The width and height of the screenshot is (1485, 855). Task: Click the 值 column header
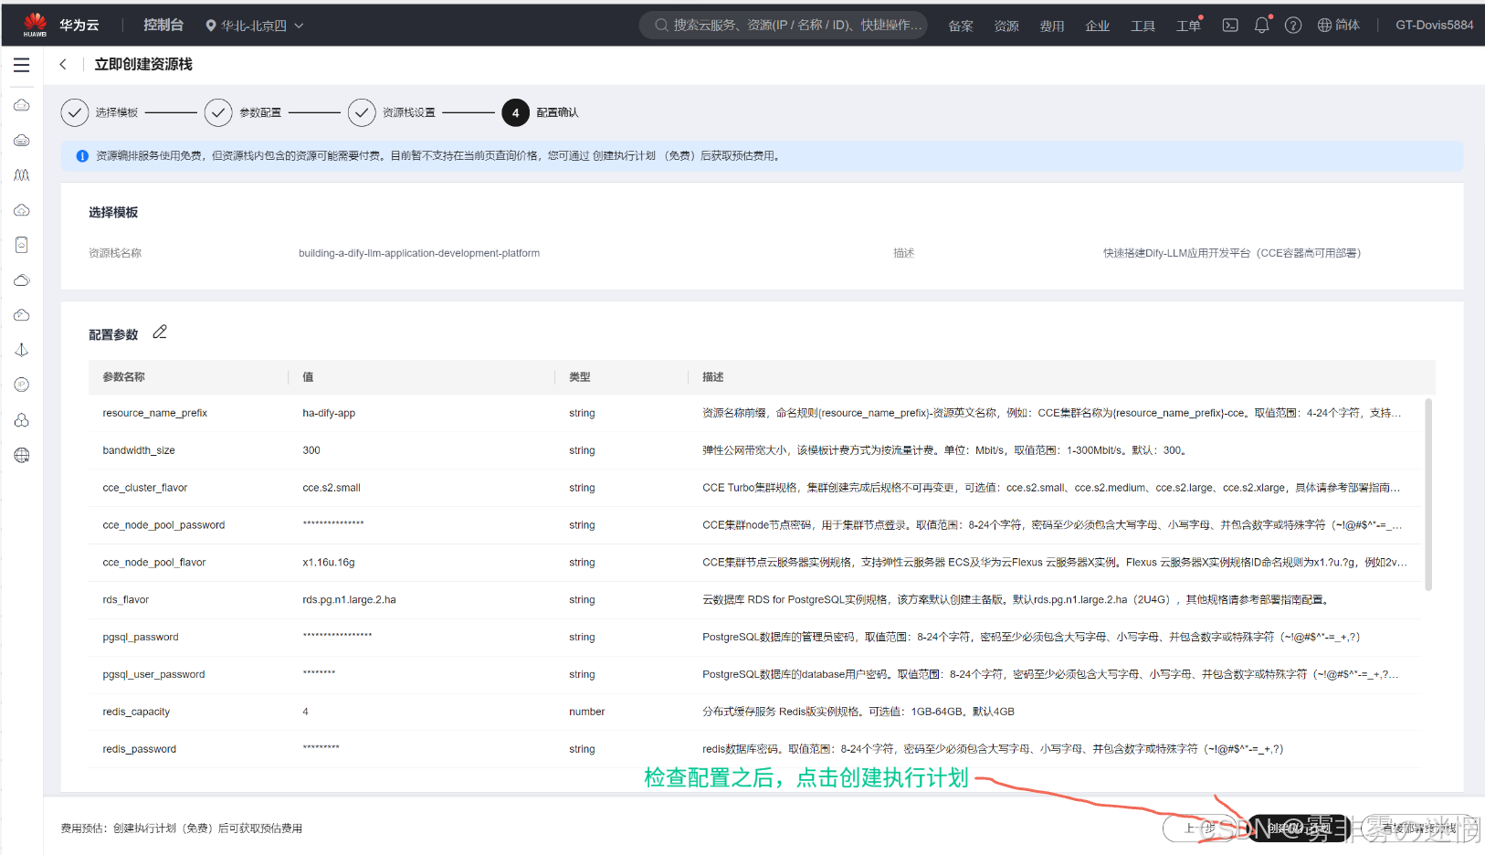(308, 377)
